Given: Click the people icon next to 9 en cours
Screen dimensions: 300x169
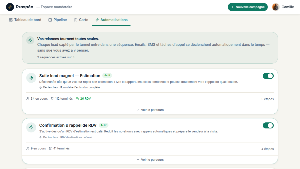Looking at the screenshot, I should [x=28, y=148].
